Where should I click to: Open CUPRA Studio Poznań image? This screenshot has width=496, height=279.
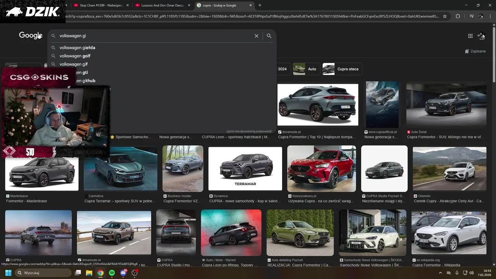coord(384,169)
